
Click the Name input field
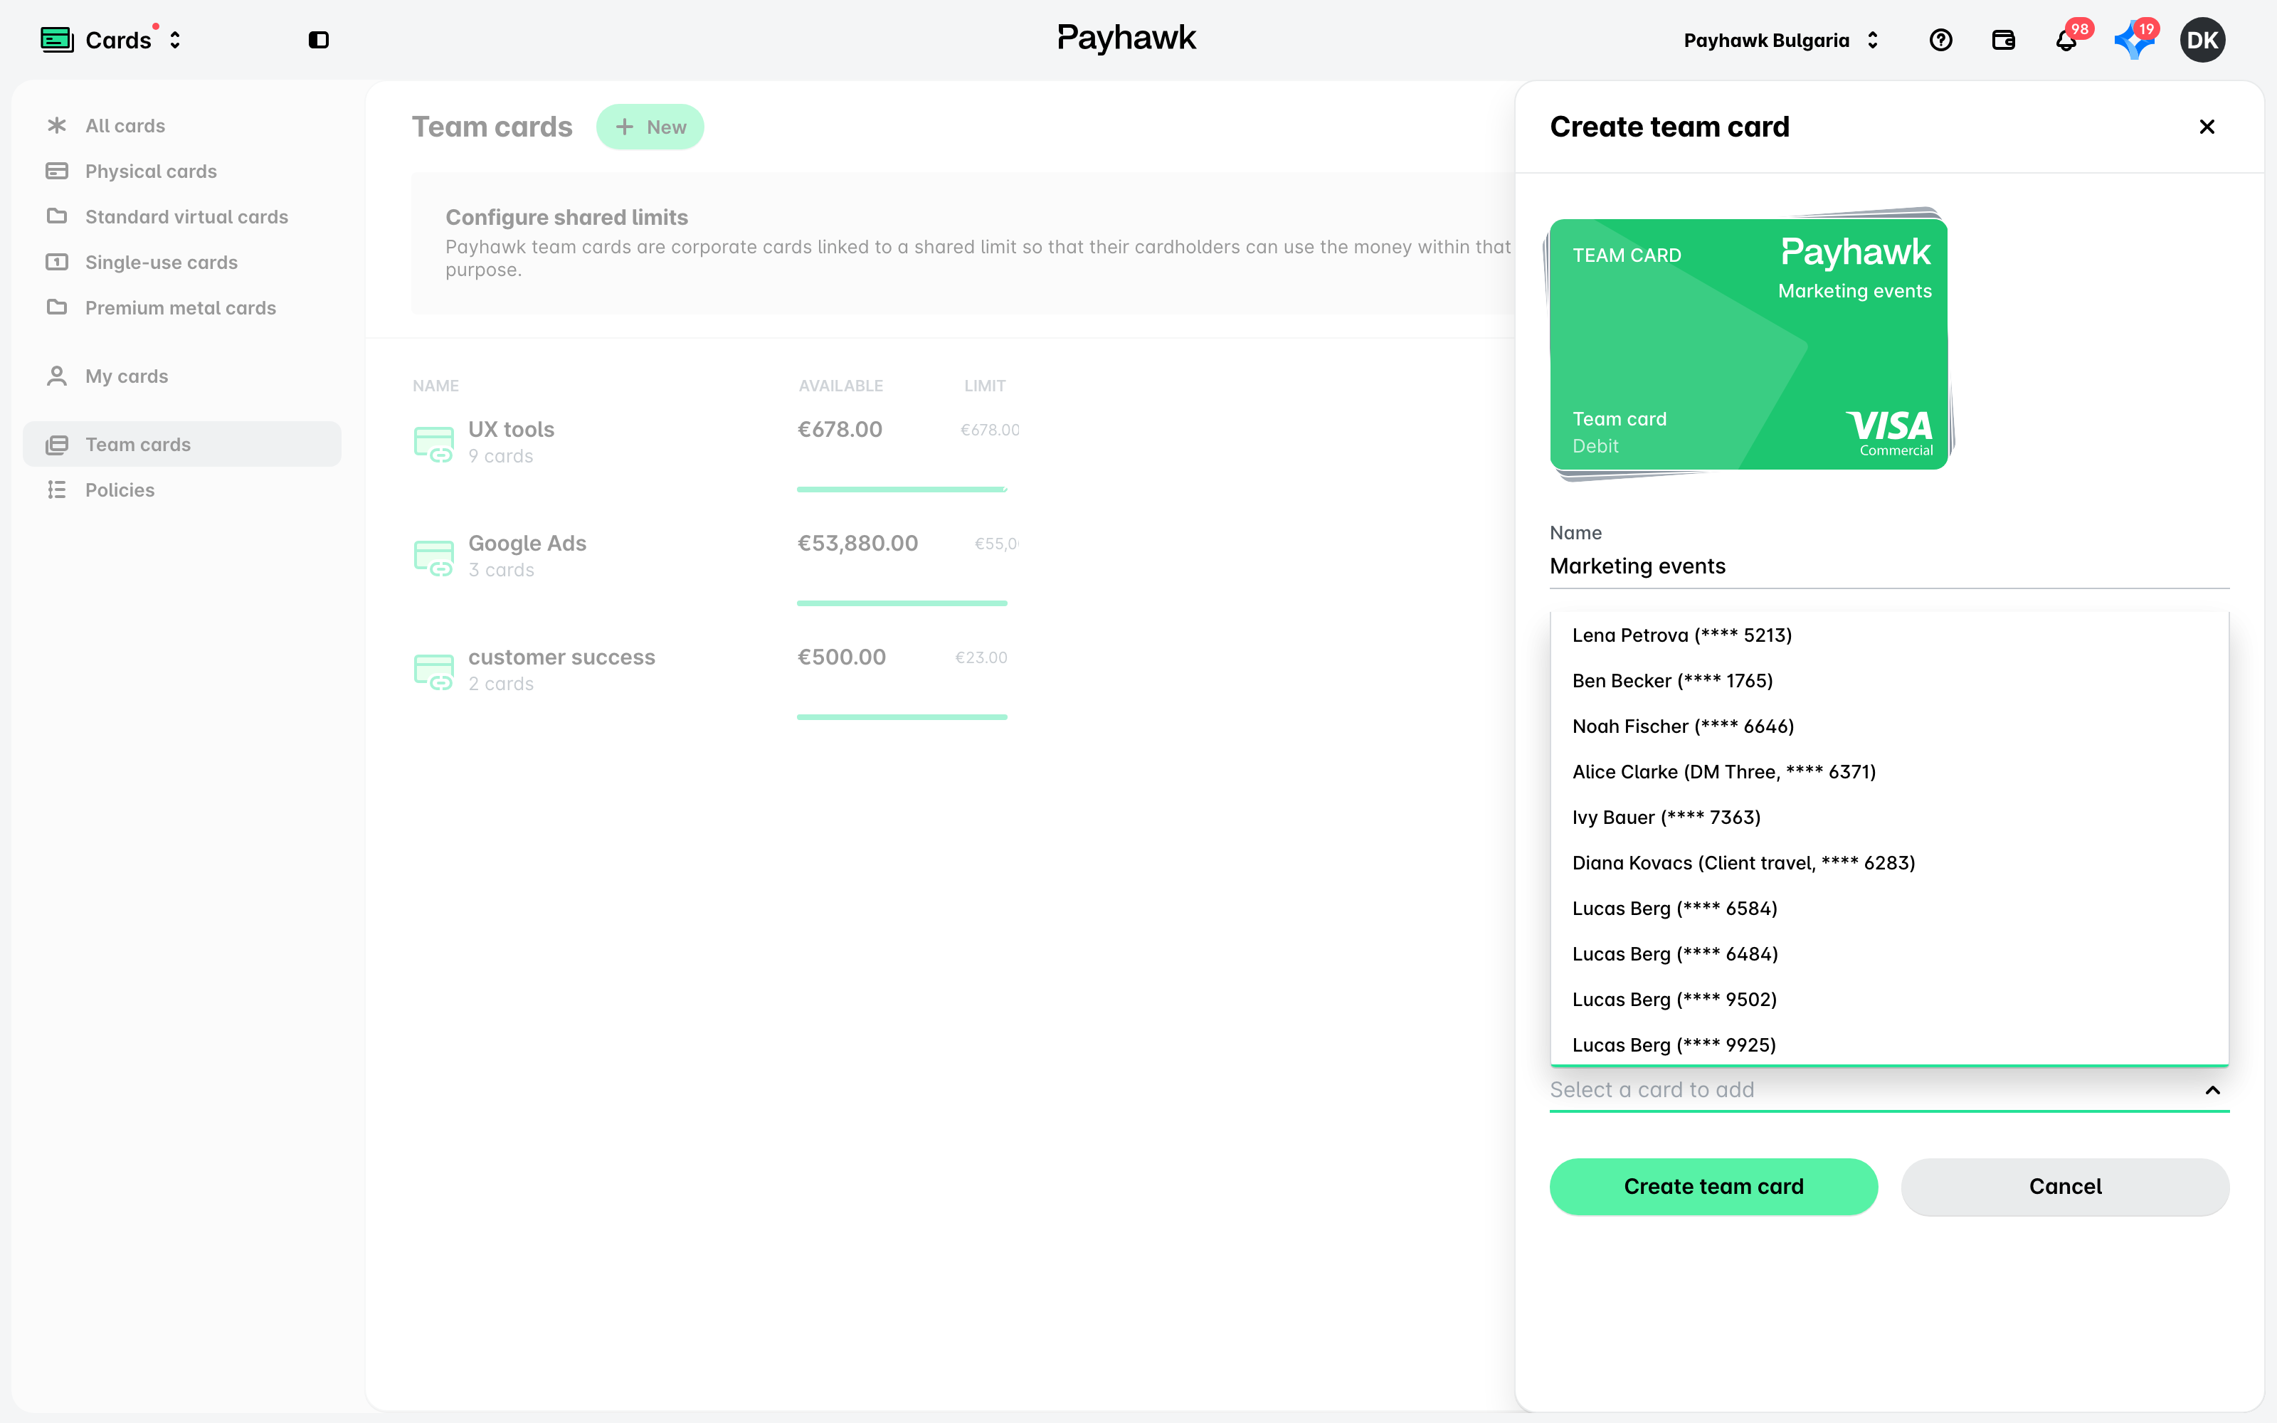[x=1889, y=566]
